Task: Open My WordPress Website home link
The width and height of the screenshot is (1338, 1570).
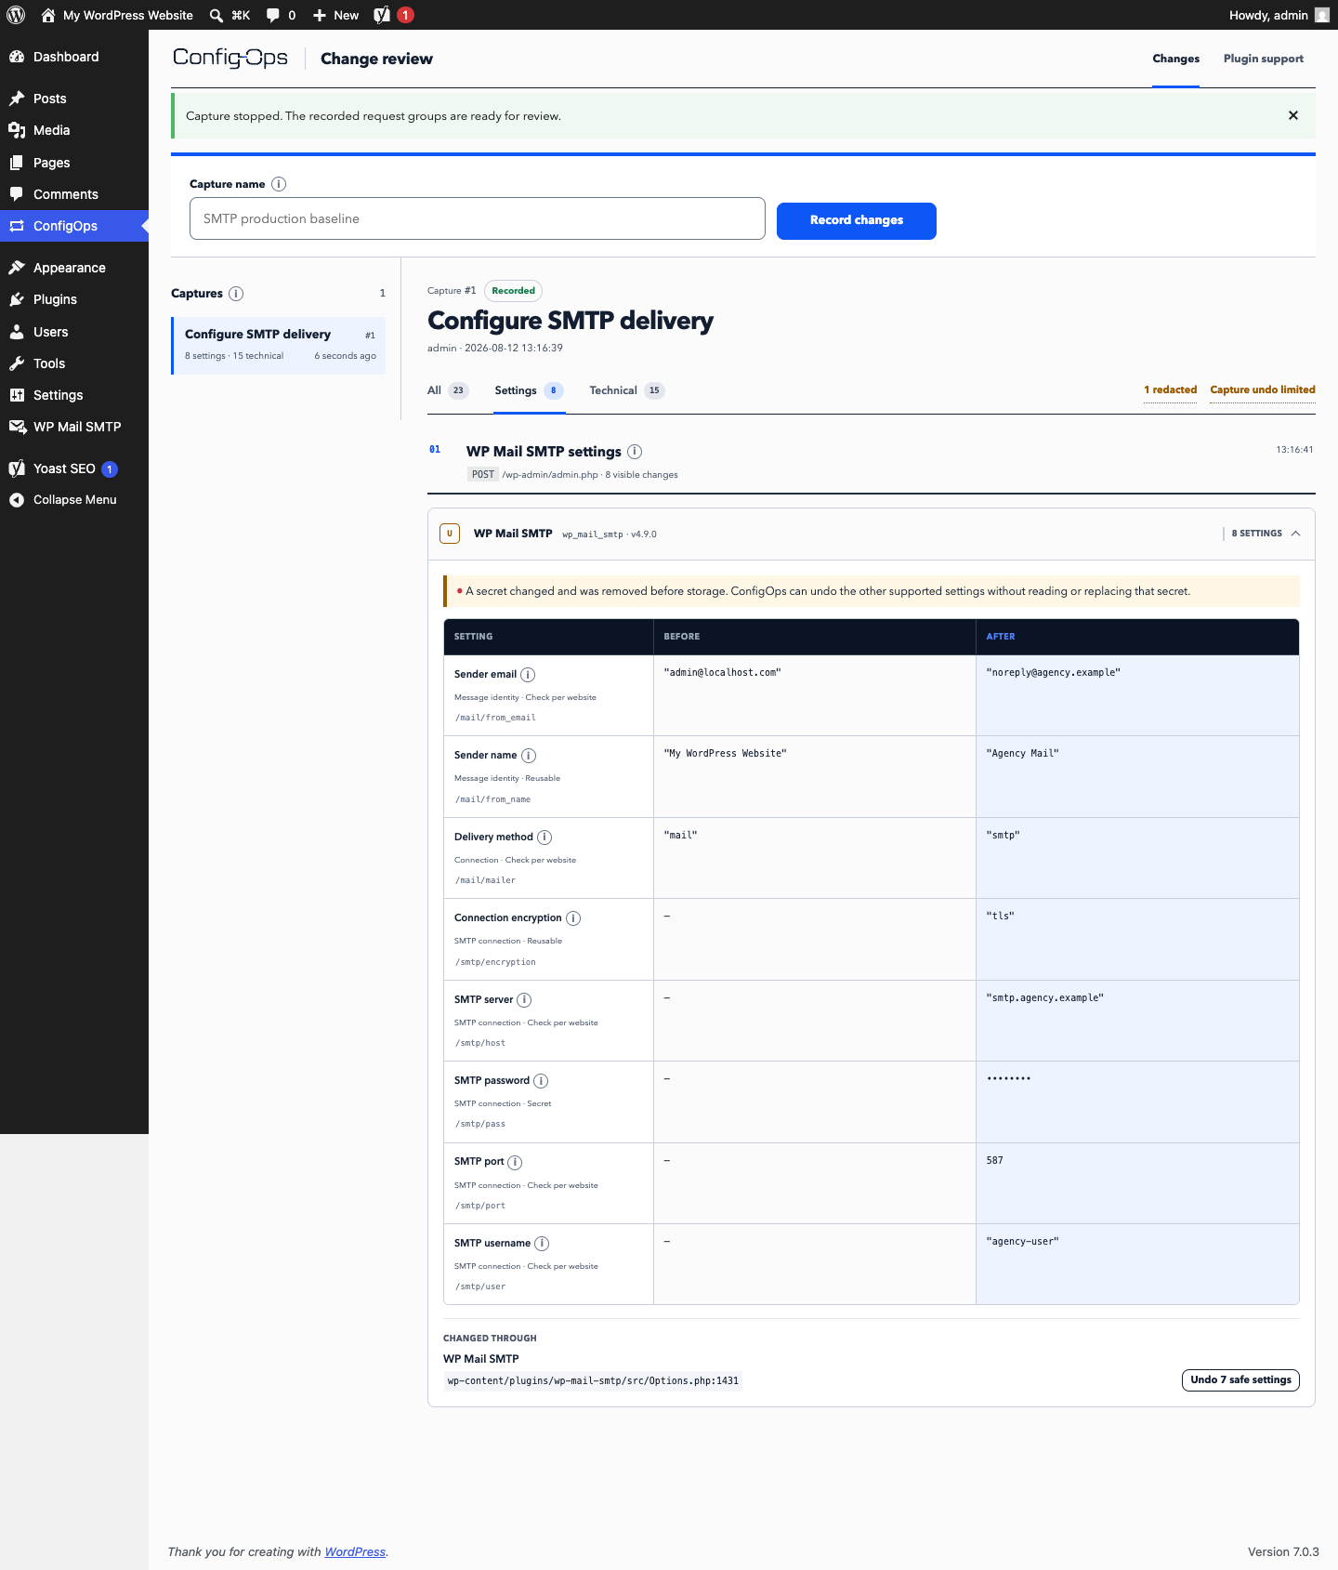Action: point(117,15)
